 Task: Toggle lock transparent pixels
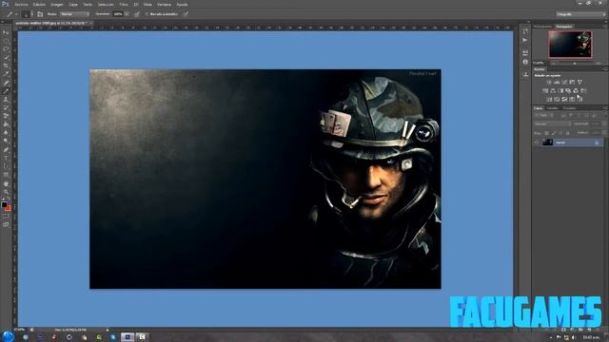pos(546,133)
